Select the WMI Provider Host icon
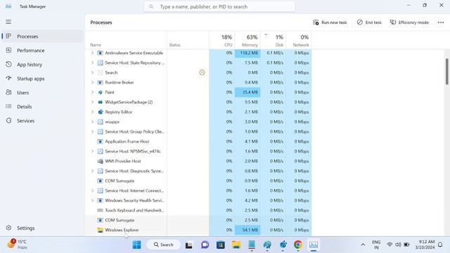The image size is (450, 253). point(100,161)
